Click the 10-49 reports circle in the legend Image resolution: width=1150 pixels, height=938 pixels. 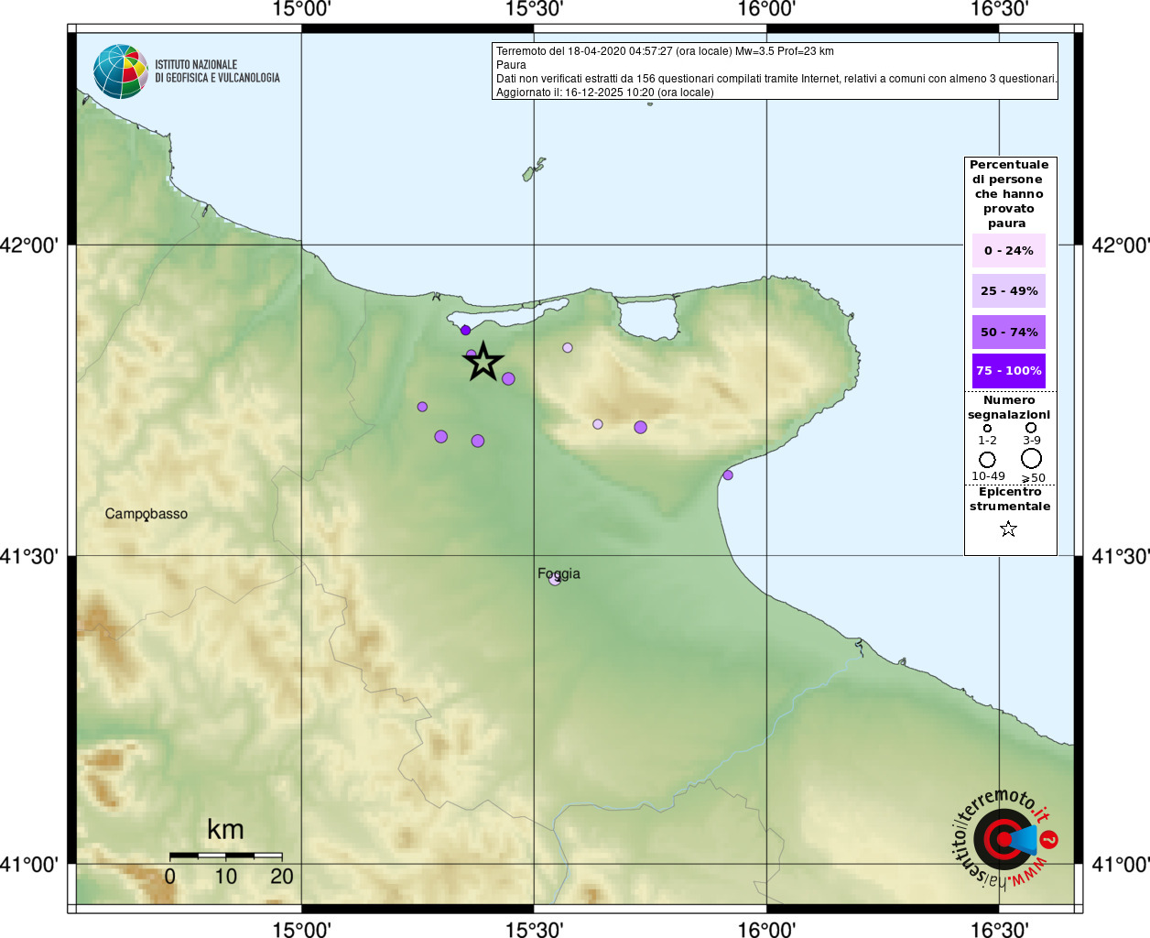click(987, 460)
